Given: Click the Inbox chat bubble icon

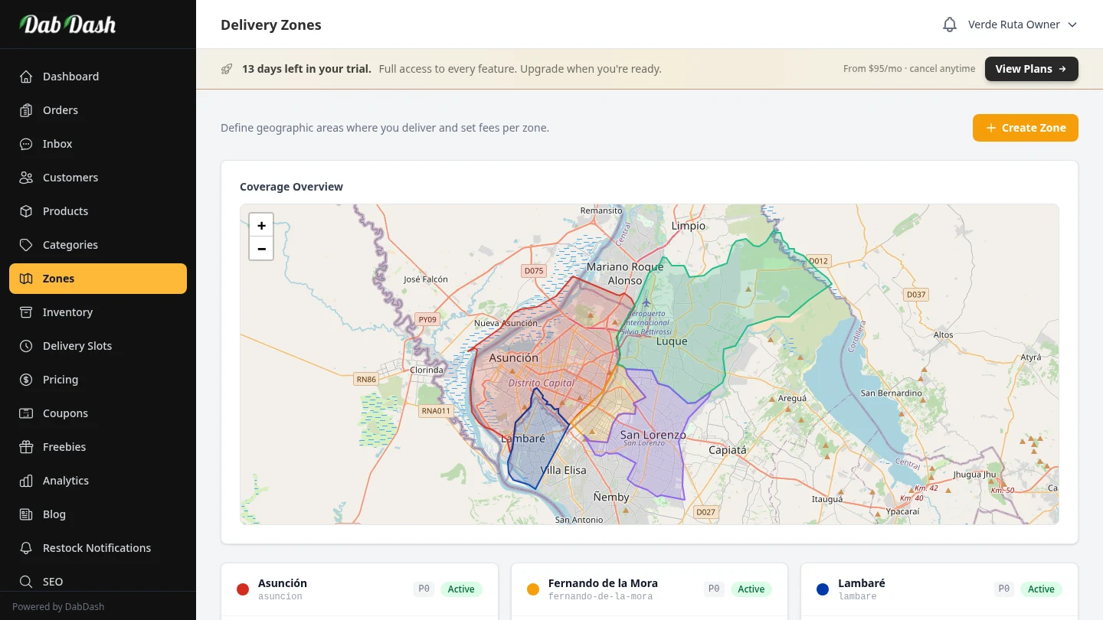Looking at the screenshot, I should coord(26,144).
